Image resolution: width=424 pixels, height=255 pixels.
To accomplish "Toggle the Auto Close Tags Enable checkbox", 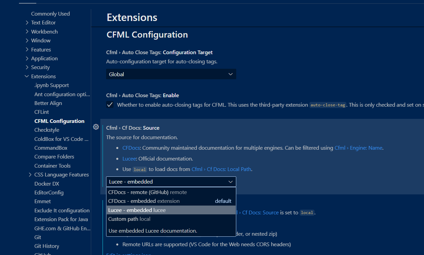I will click(110, 105).
